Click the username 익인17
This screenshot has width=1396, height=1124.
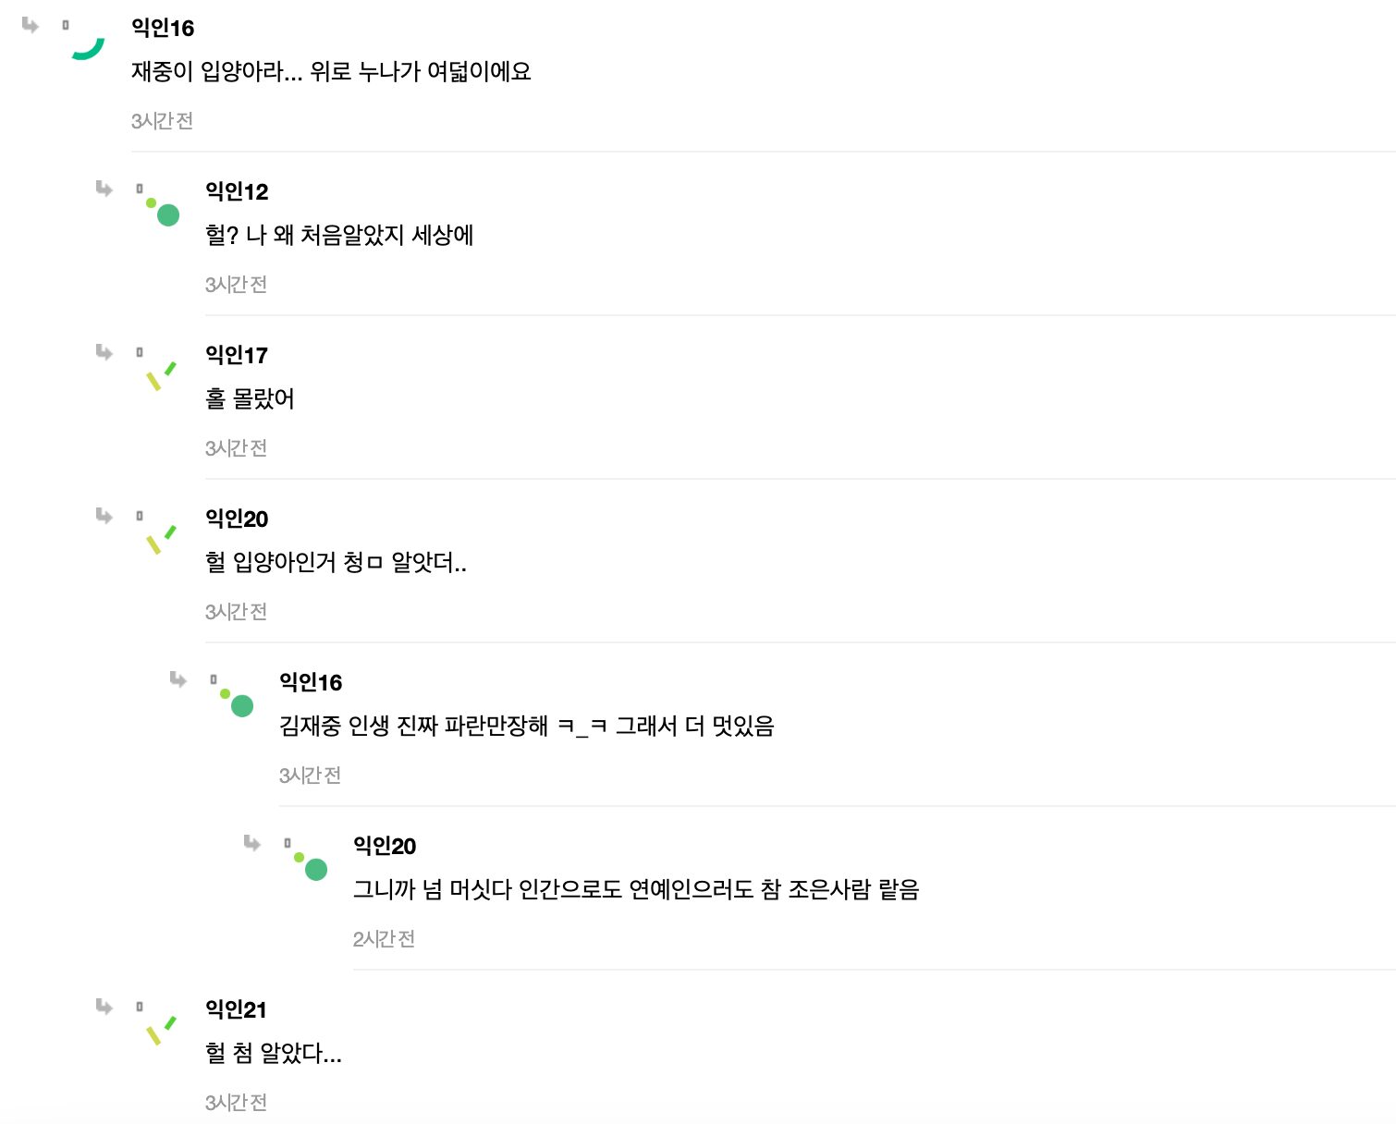click(x=237, y=355)
